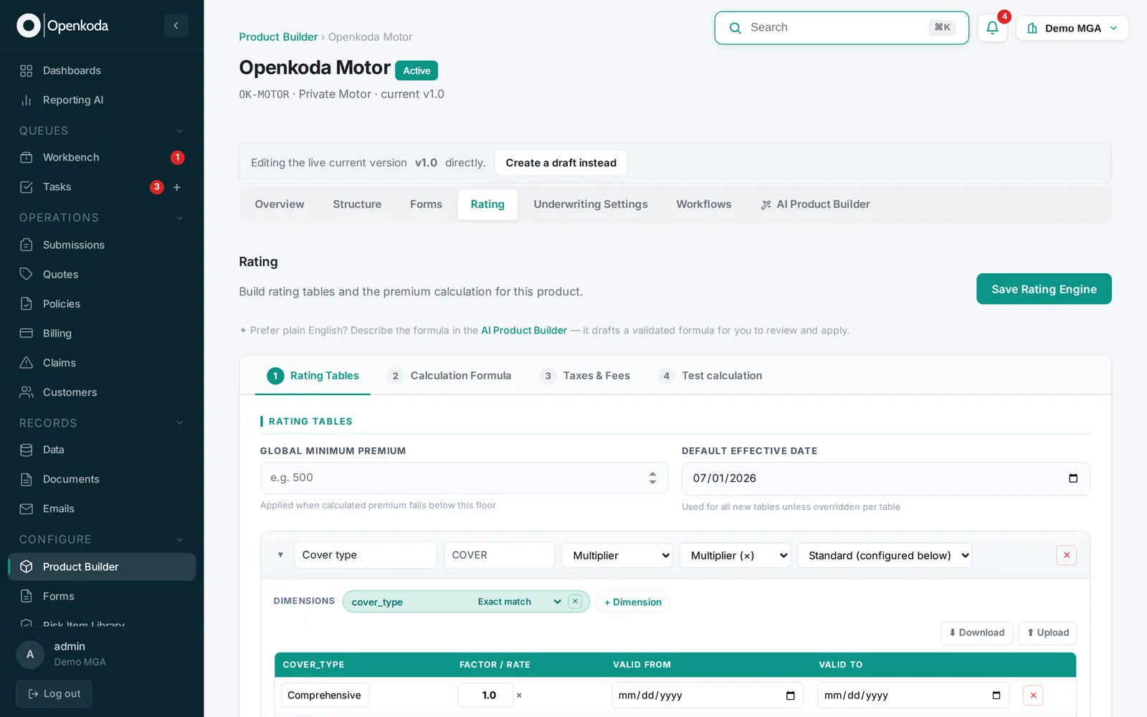
Task: Switch to the Structure tab
Action: (357, 204)
